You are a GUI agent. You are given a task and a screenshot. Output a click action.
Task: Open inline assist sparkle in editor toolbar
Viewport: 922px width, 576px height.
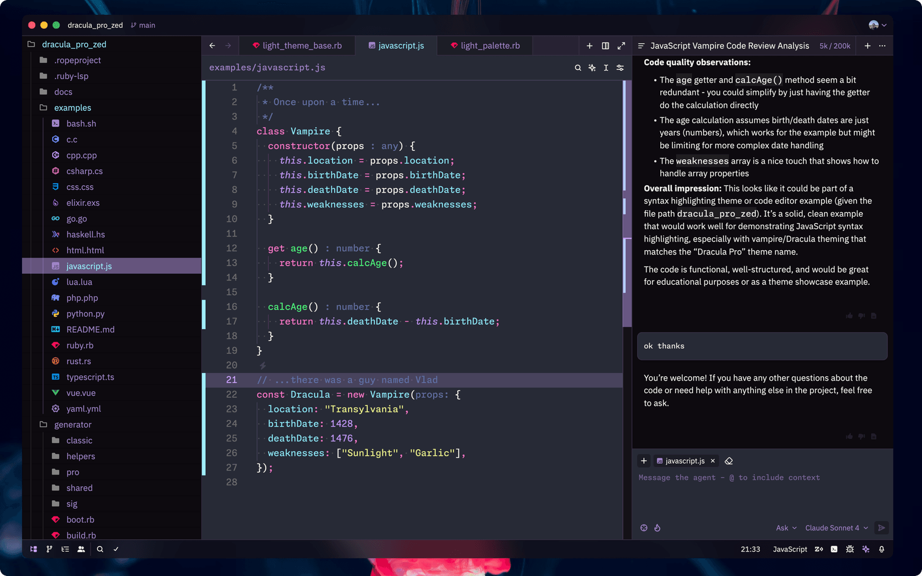pos(592,67)
